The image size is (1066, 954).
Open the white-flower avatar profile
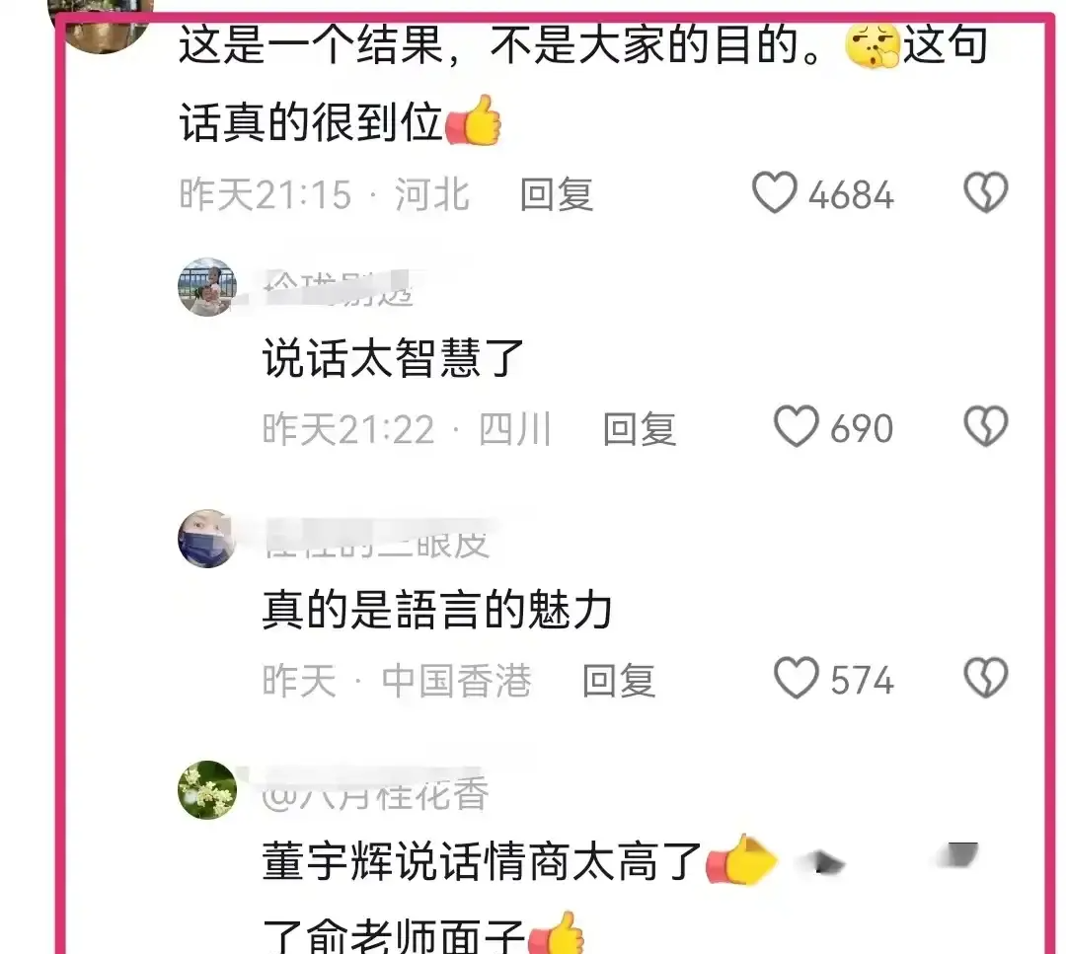207,789
